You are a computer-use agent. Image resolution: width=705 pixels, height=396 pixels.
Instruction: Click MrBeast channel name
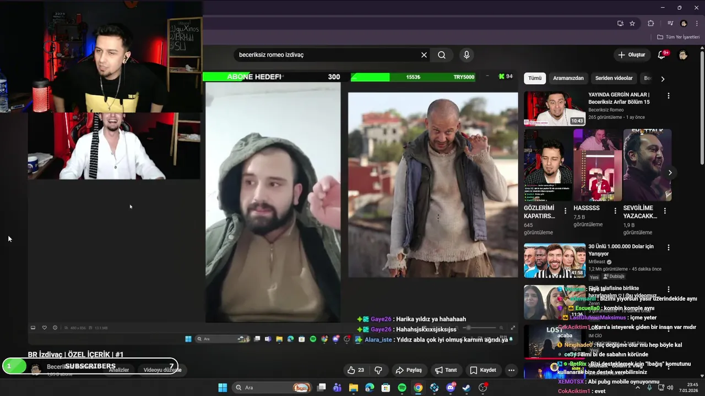pos(596,262)
